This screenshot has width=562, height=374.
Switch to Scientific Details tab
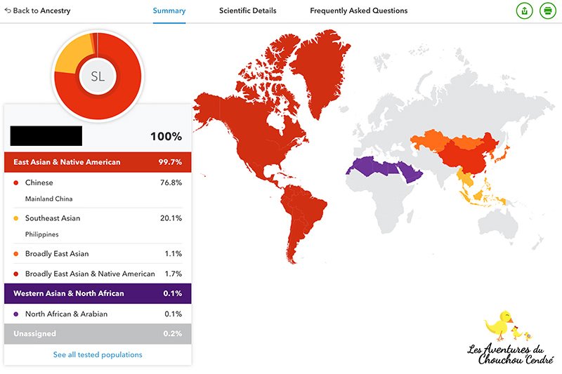pyautogui.click(x=248, y=11)
